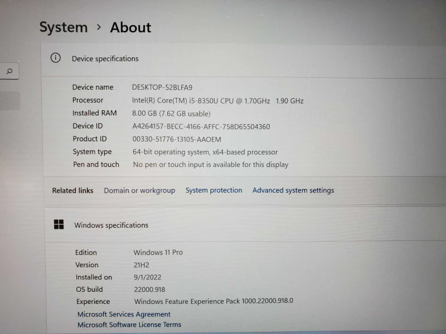
Task: Click the Device specifications info icon
Action: click(x=55, y=58)
